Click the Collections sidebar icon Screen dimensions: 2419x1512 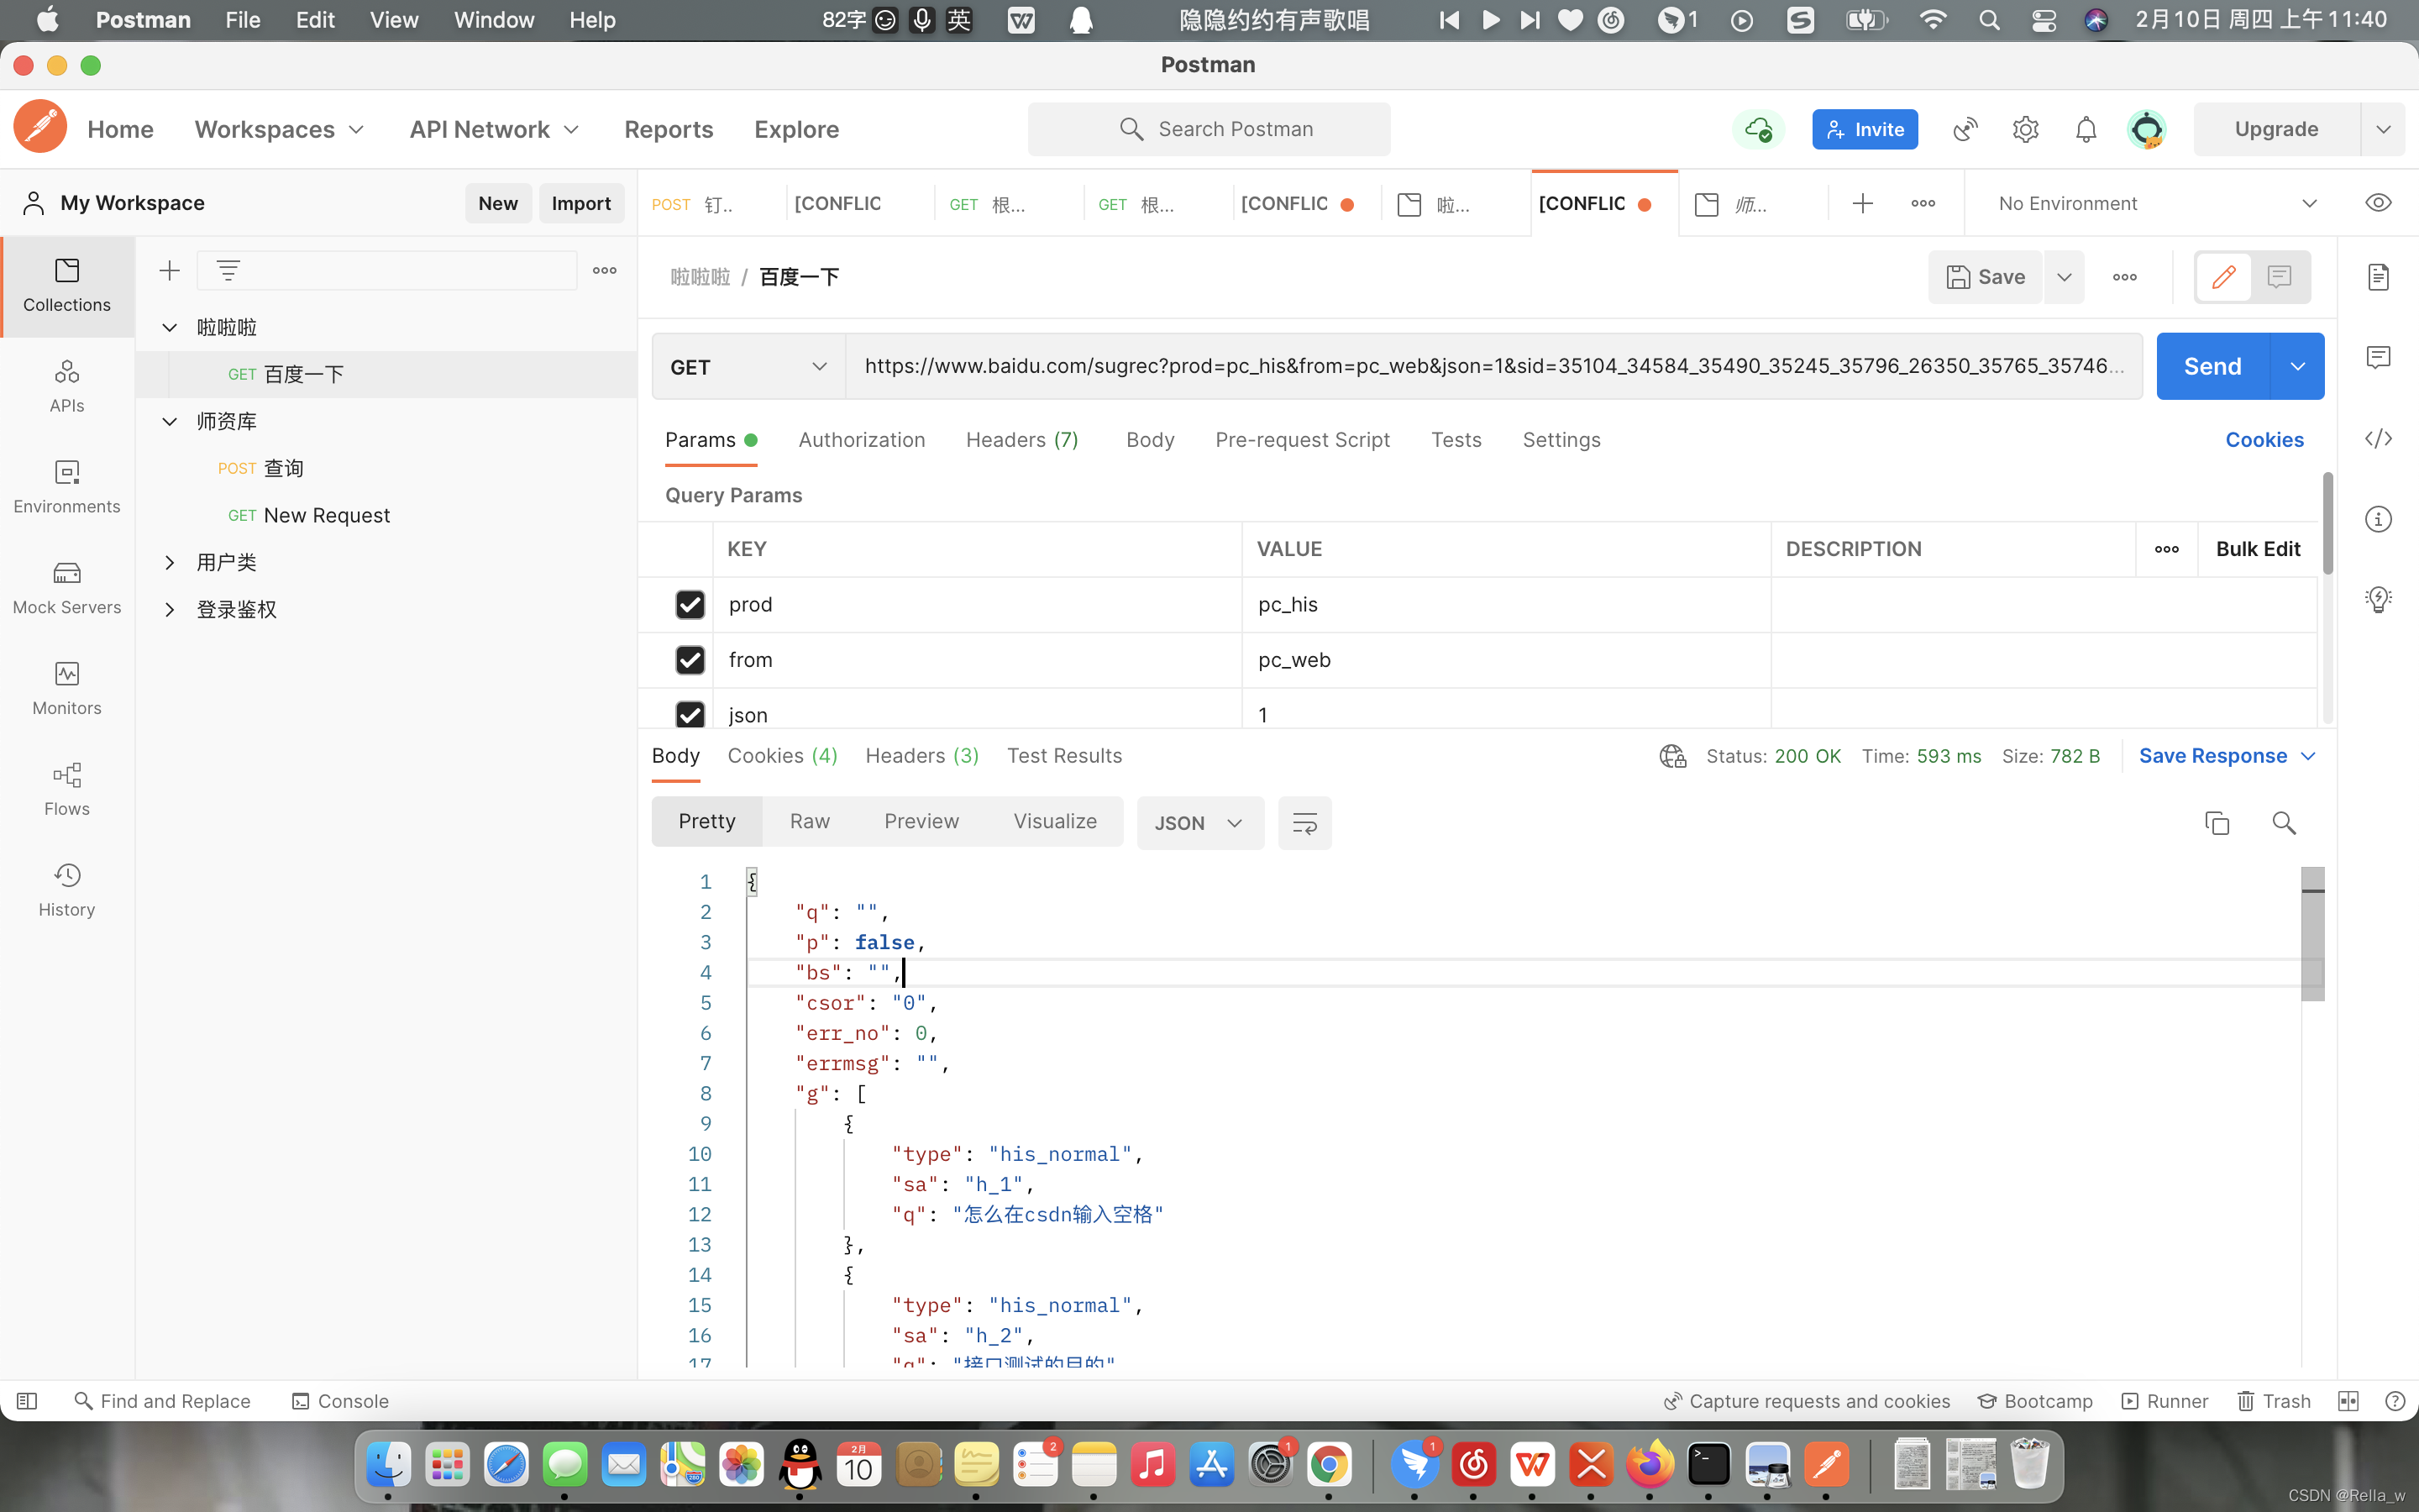[66, 284]
